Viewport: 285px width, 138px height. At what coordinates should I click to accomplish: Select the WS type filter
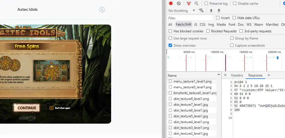[249, 25]
